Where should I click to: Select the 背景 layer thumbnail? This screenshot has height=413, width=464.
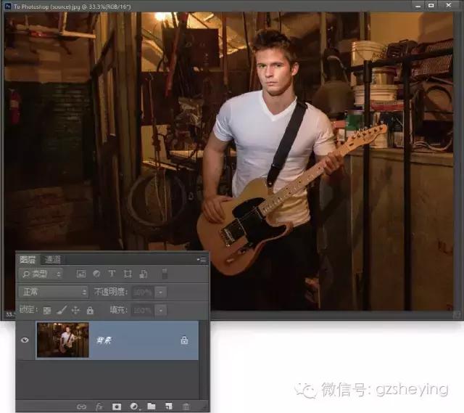(x=63, y=340)
